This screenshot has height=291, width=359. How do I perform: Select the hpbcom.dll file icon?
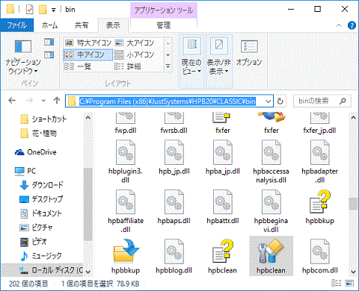coord(320,251)
